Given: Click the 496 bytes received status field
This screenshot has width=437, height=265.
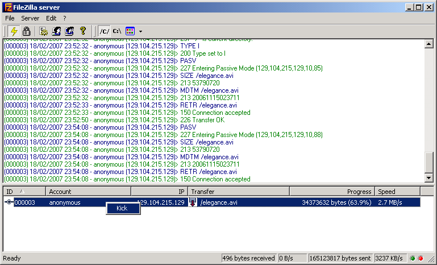Looking at the screenshot, I should pyautogui.click(x=248, y=258).
